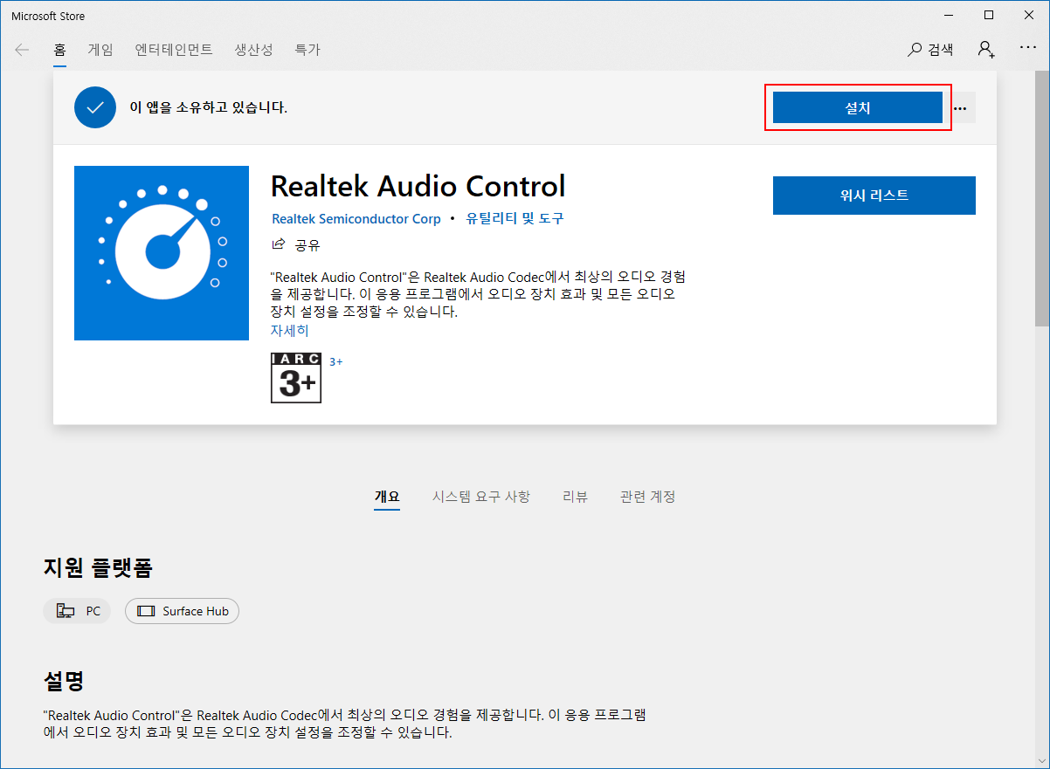Click the 자세히 more link
Screen dimensions: 1050x769
[x=289, y=331]
